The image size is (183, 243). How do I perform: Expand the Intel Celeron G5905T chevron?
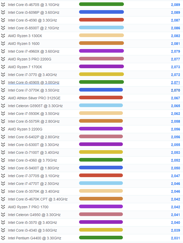point(3,106)
